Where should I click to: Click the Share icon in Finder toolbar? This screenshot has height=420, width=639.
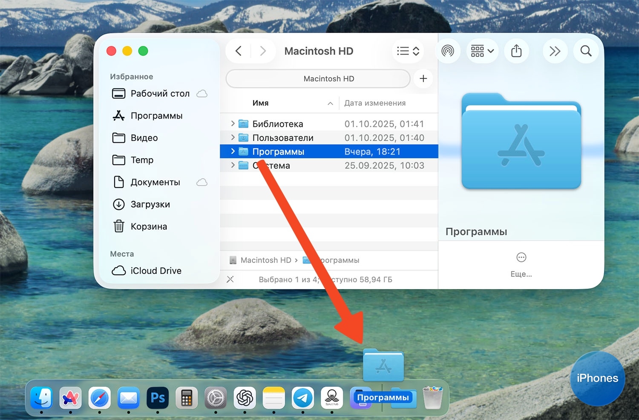point(516,51)
